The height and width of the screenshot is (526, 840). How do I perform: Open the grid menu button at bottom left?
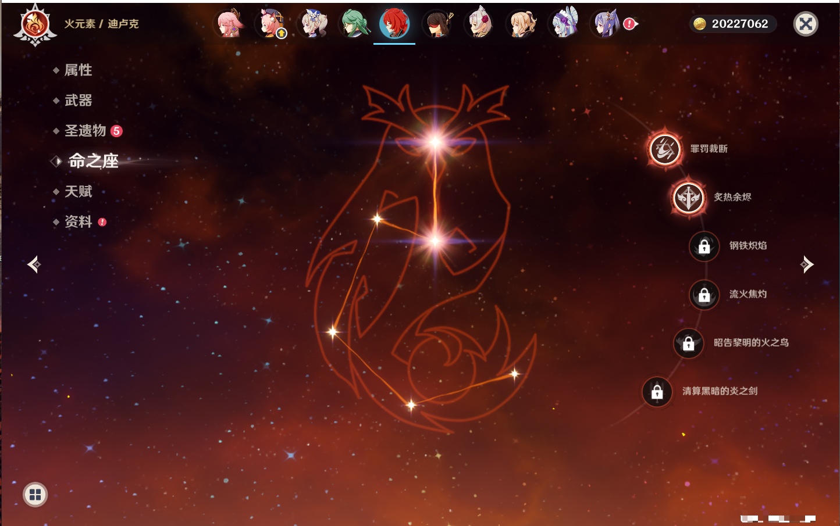[x=35, y=495]
